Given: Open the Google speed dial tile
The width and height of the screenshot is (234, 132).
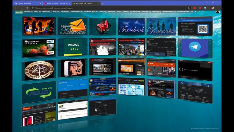Looking at the screenshot, I should [x=39, y=26].
